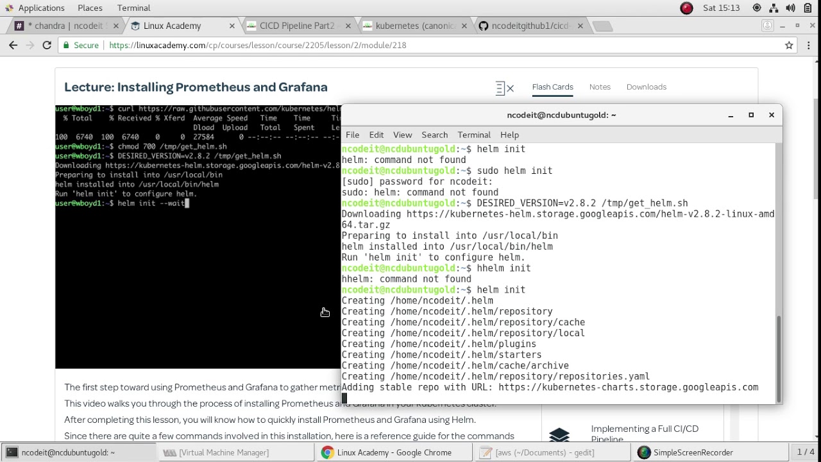Open the volume icon in top bar
The width and height of the screenshot is (821, 462).
click(x=790, y=8)
